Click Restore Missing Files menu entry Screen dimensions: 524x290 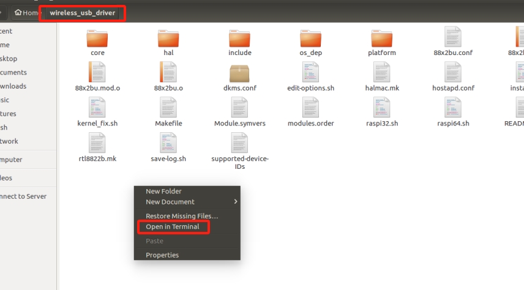pyautogui.click(x=182, y=216)
